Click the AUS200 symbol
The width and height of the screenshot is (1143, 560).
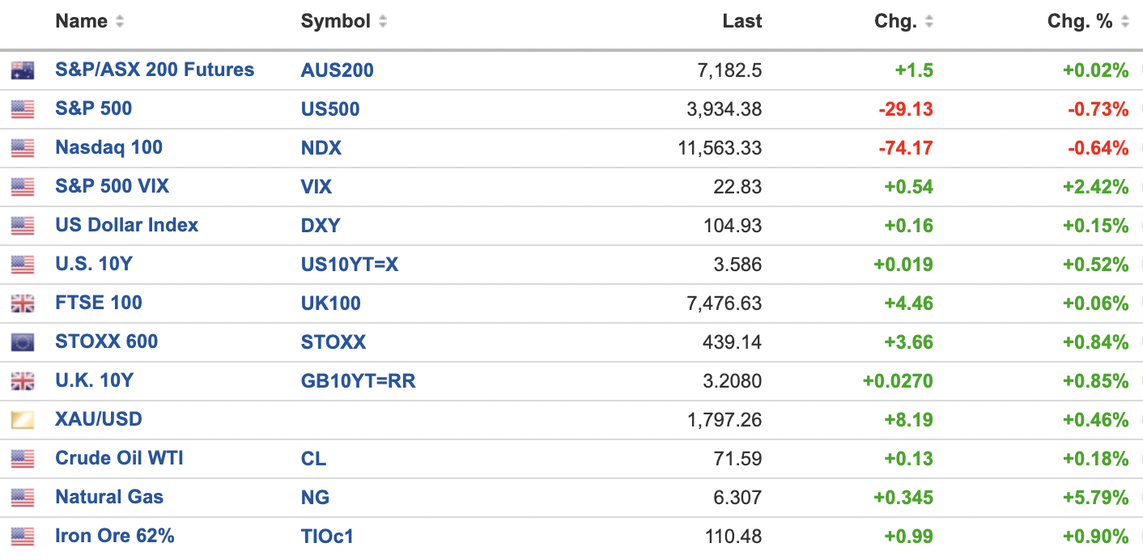[x=337, y=70]
